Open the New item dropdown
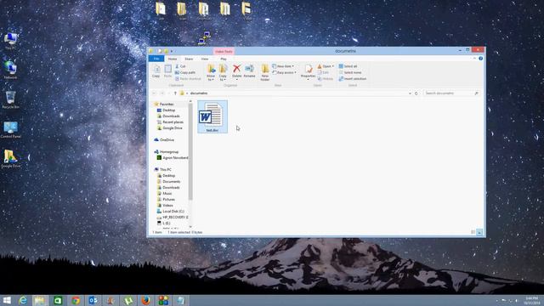 pos(283,66)
